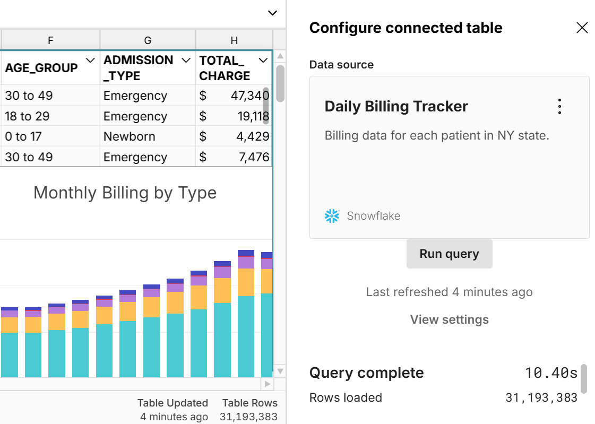
Task: Expand the AGE_GROUP column filter dropdown
Action: pos(90,60)
